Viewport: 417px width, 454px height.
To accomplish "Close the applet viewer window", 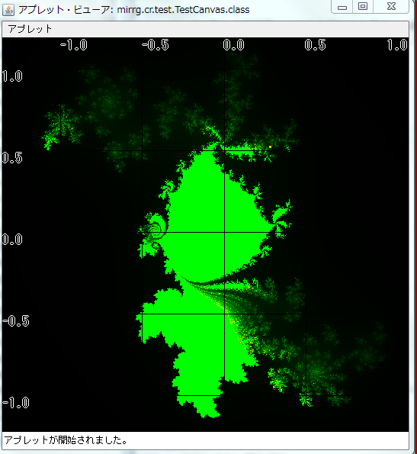I will tap(391, 7).
